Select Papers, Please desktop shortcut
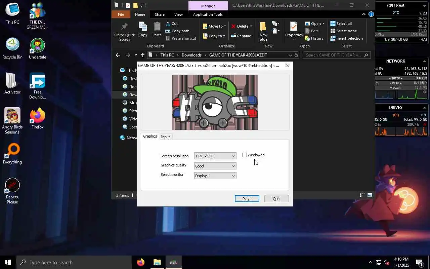Screen dimensions: 430x269 12,191
